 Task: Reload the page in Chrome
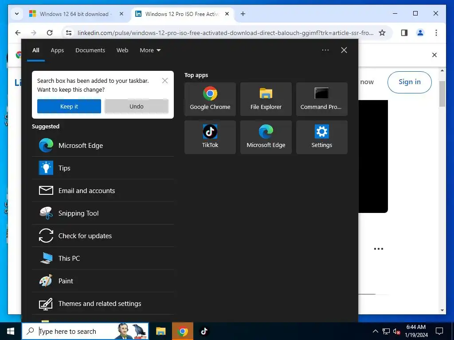click(50, 33)
